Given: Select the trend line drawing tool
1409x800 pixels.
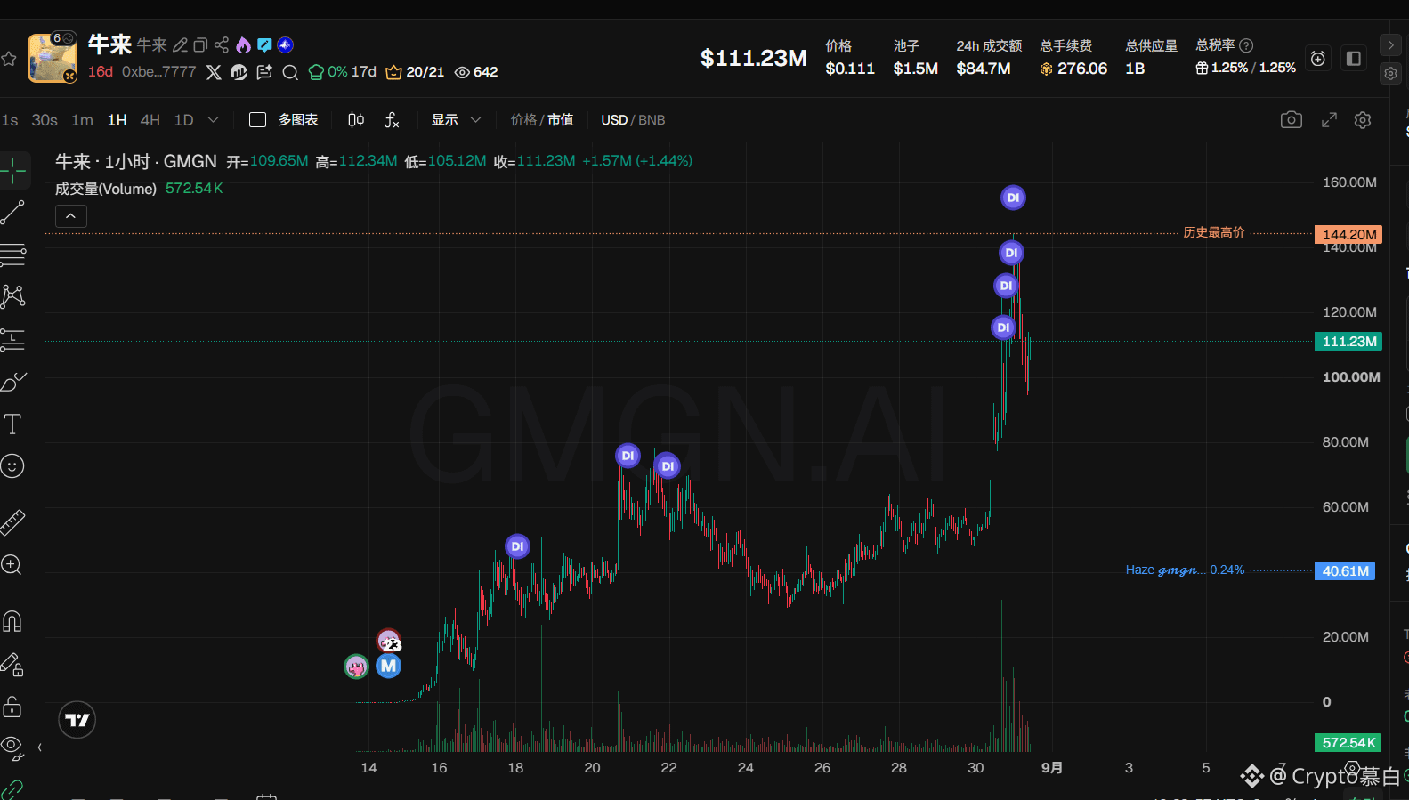Looking at the screenshot, I should point(13,212).
